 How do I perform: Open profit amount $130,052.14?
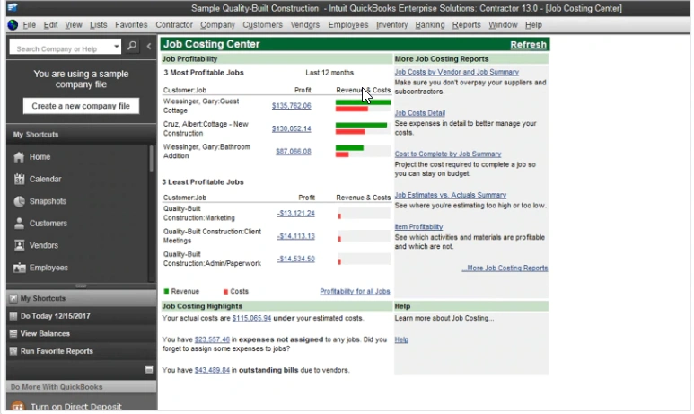(x=291, y=128)
